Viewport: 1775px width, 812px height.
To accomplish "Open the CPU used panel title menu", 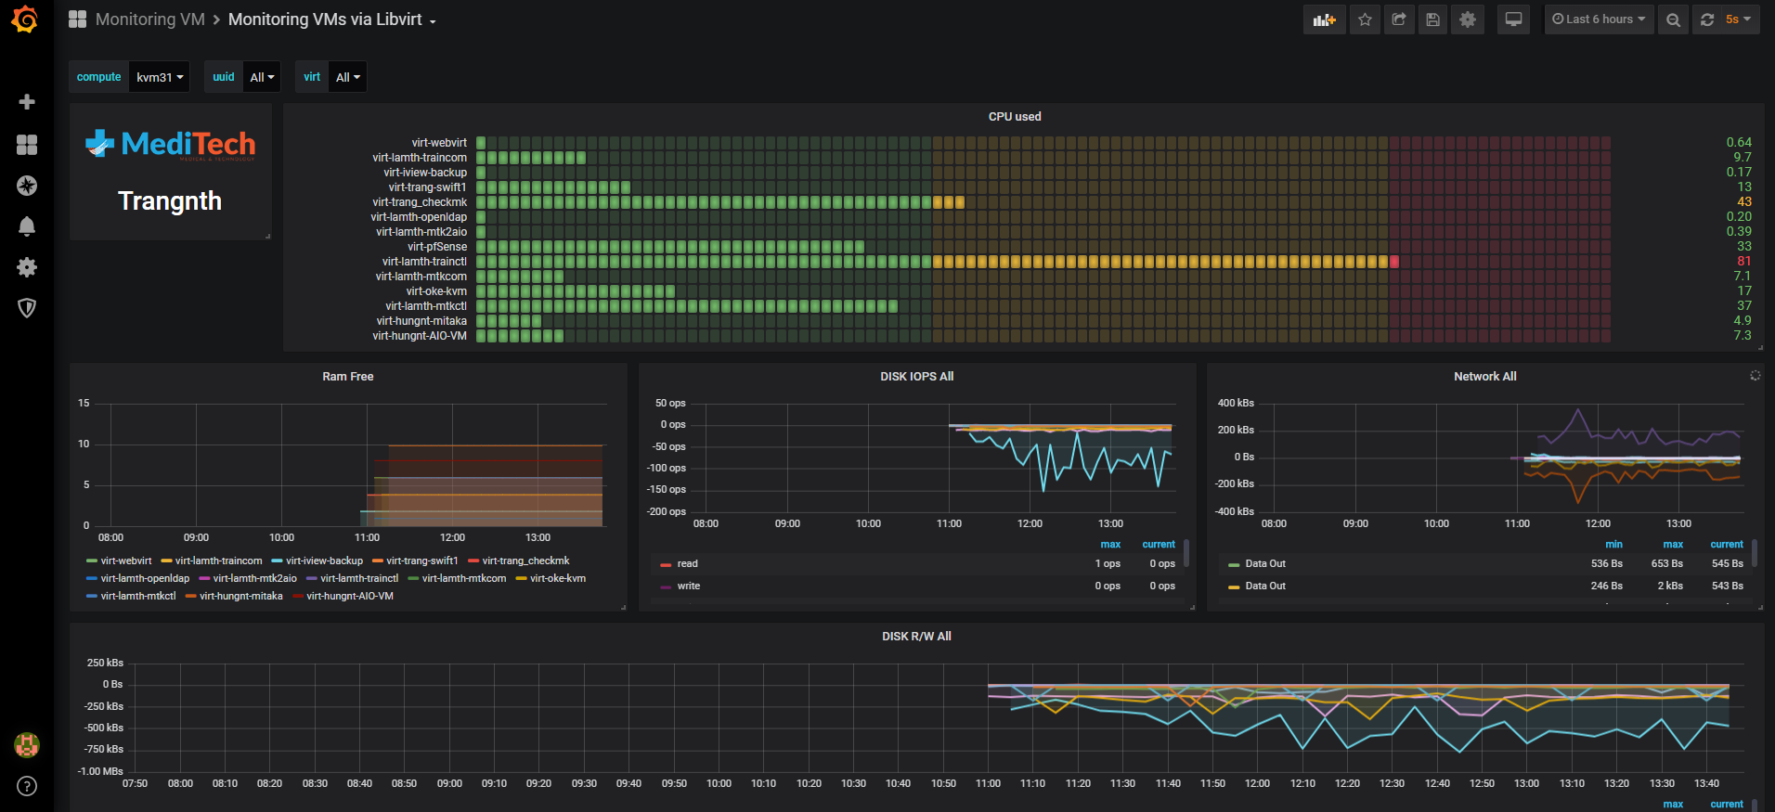I will click(1015, 116).
